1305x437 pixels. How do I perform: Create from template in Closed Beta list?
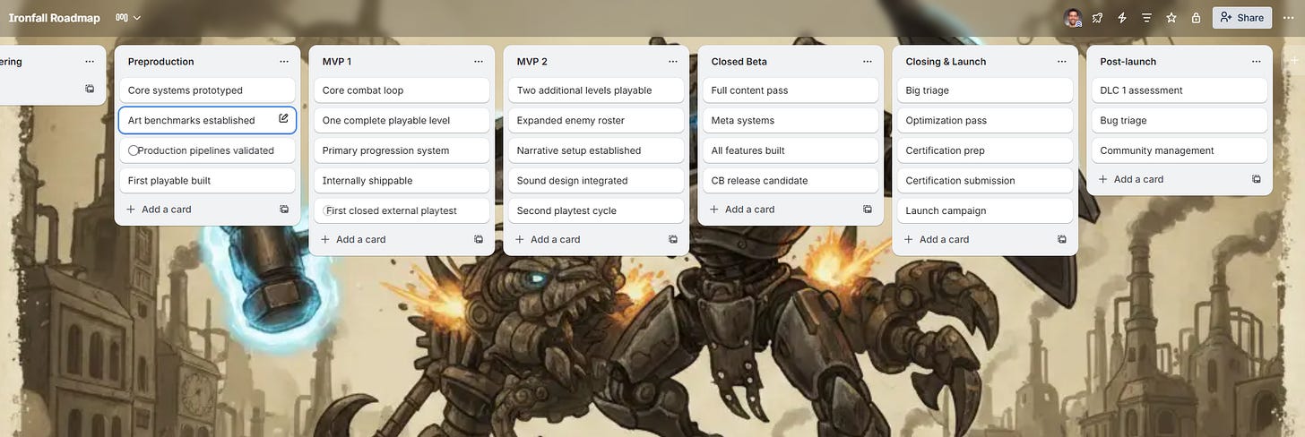[x=868, y=210]
